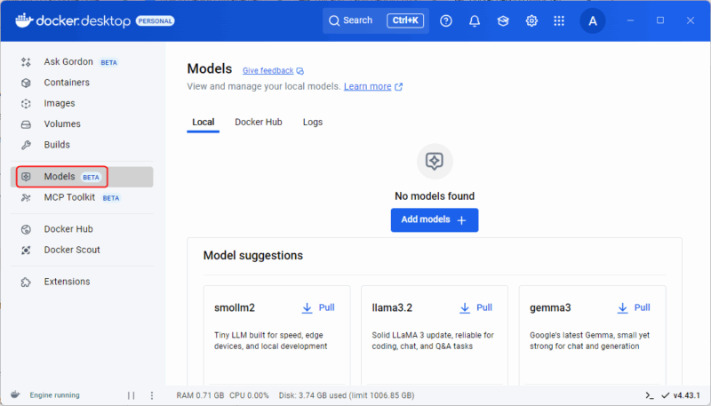
Task: Switch to the Docker Hub tab
Action: (259, 123)
